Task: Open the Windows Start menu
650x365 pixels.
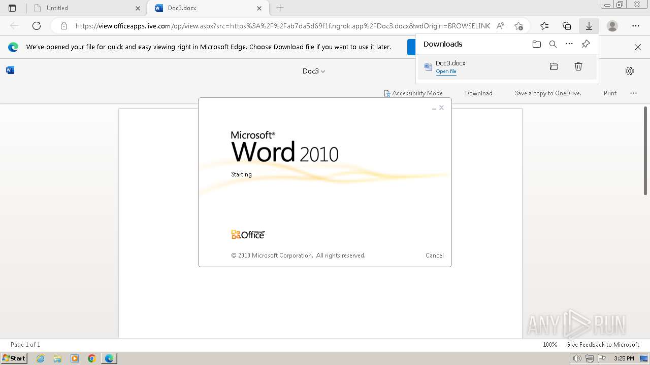Action: 14,358
